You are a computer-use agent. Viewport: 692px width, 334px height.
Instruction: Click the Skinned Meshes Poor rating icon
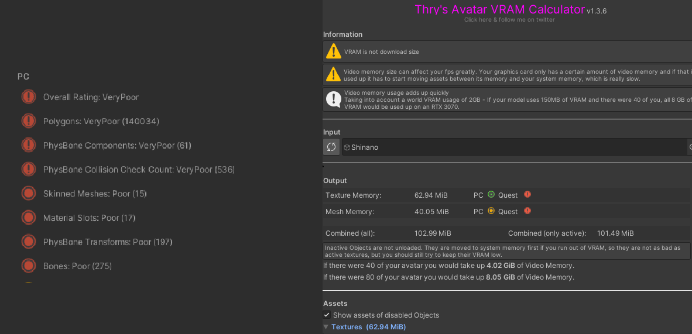coord(29,193)
